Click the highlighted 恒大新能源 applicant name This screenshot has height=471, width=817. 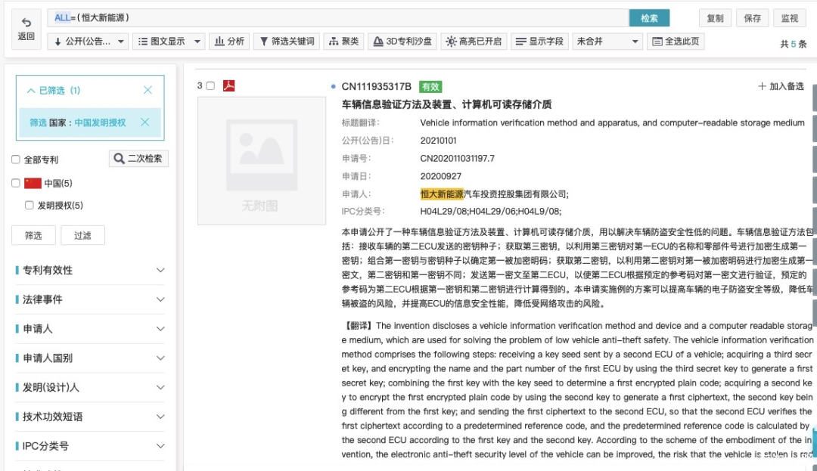pyautogui.click(x=442, y=194)
